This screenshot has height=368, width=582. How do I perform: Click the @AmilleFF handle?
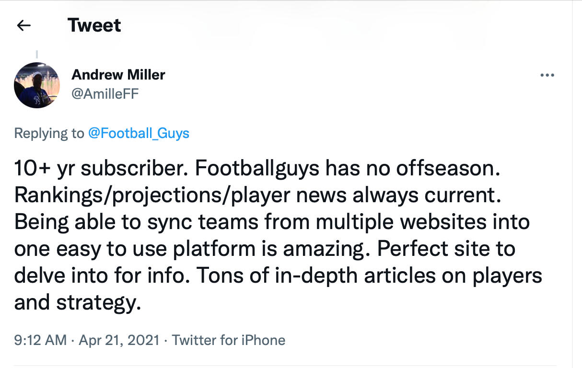[105, 93]
